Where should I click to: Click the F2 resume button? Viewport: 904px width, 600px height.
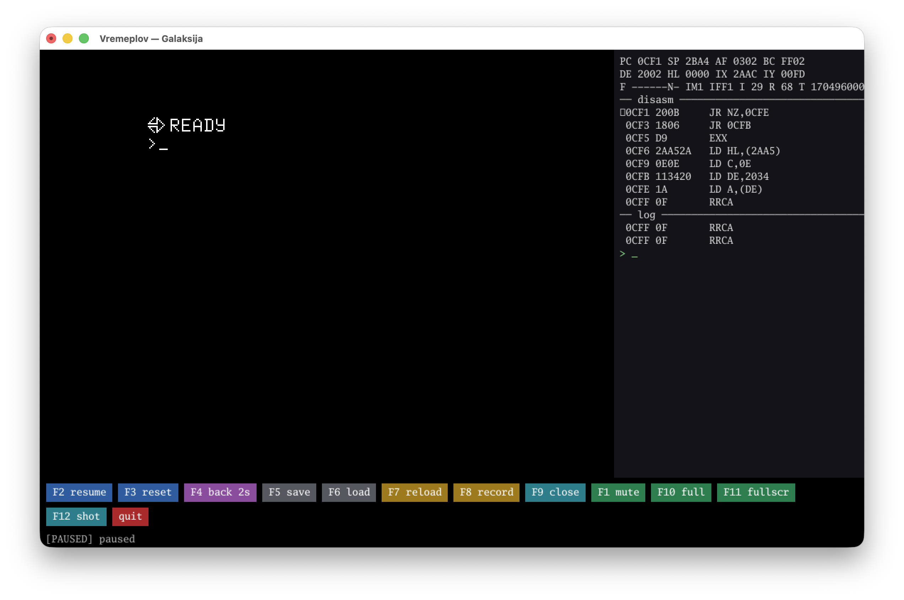[79, 492]
